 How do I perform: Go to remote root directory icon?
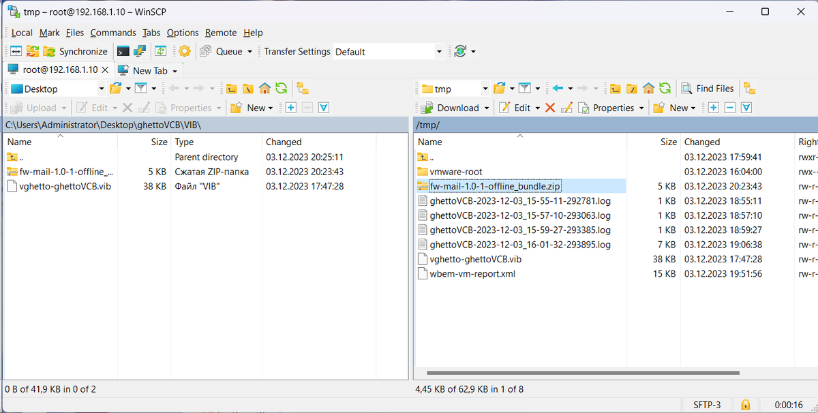pyautogui.click(x=632, y=89)
